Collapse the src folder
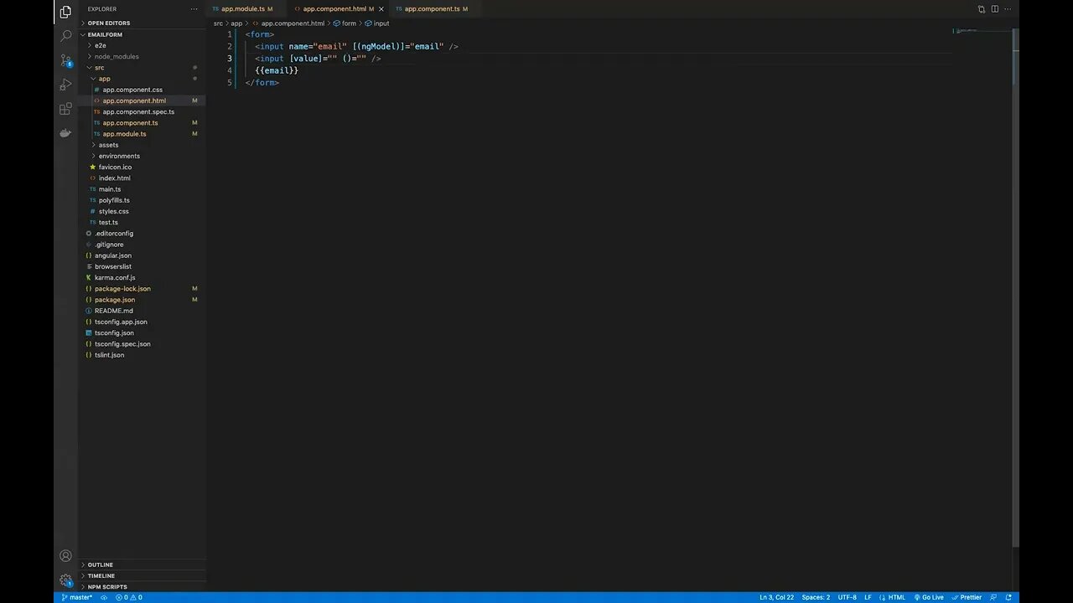The width and height of the screenshot is (1073, 603). [x=143, y=67]
